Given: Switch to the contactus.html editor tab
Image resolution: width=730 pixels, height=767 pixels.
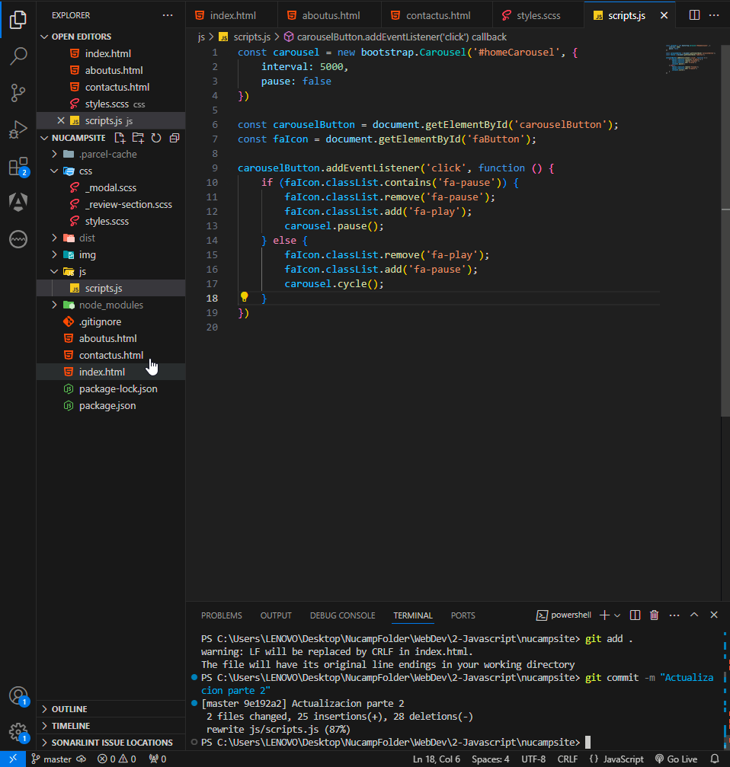Looking at the screenshot, I should click(437, 15).
